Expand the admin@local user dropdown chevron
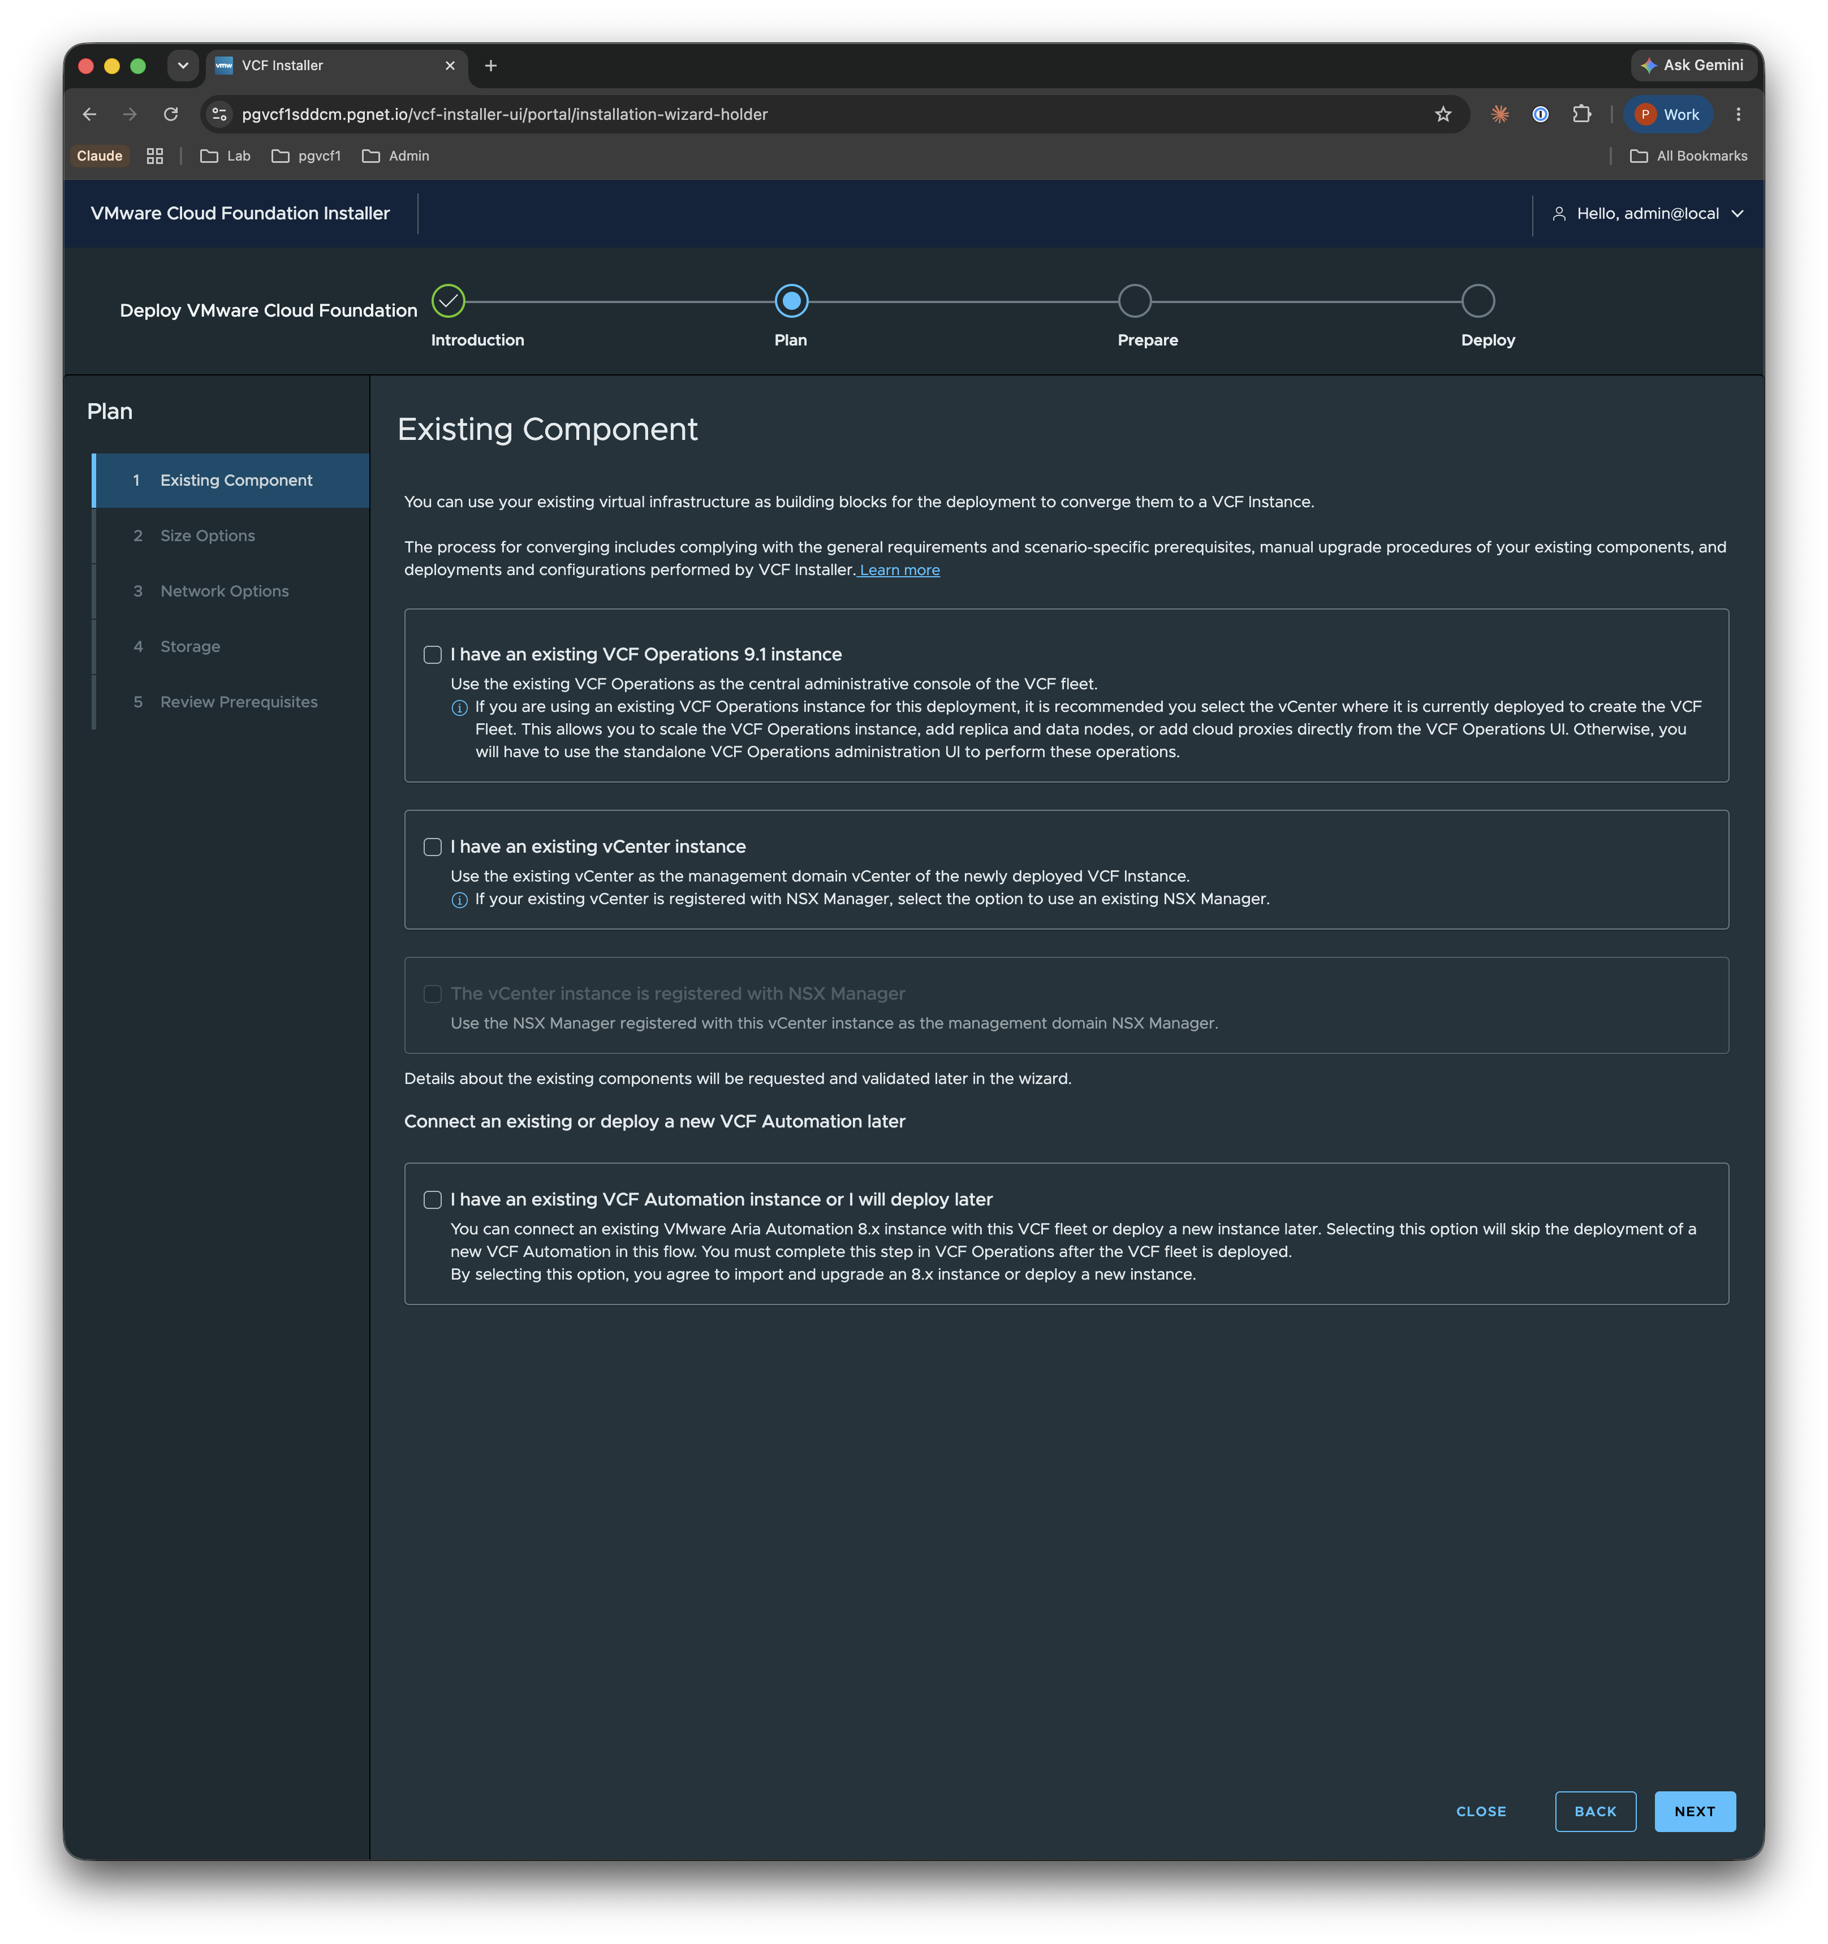This screenshot has height=1944, width=1828. [1737, 213]
